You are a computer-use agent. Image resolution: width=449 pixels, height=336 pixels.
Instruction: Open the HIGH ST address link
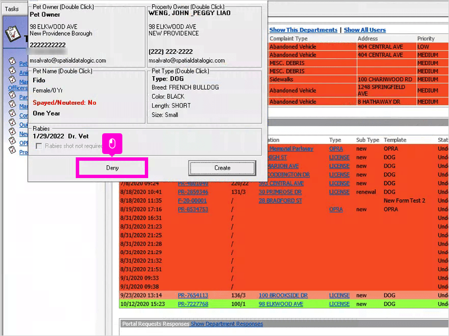277,157
